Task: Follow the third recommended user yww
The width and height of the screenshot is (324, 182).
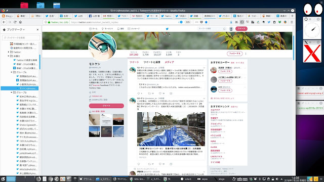Action: click(x=225, y=90)
